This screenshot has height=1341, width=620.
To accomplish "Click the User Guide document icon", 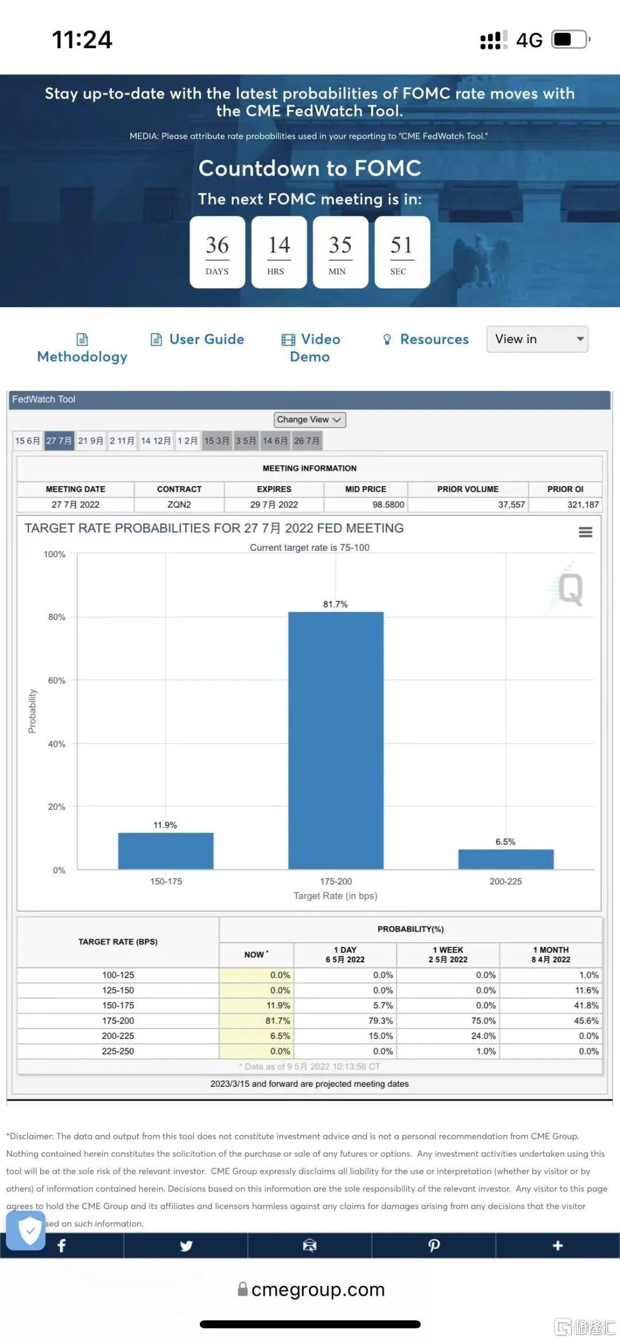I will [156, 339].
